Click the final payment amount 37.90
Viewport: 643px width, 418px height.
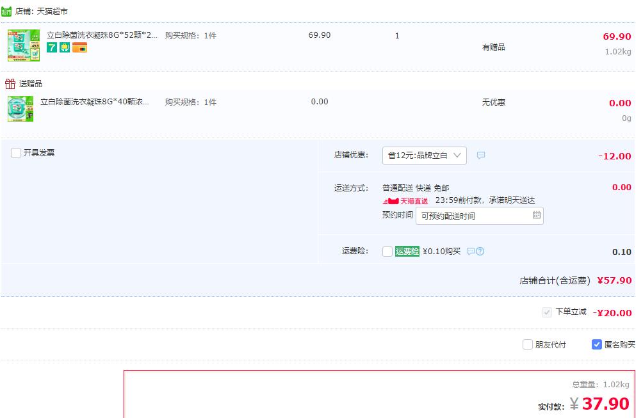(605, 404)
